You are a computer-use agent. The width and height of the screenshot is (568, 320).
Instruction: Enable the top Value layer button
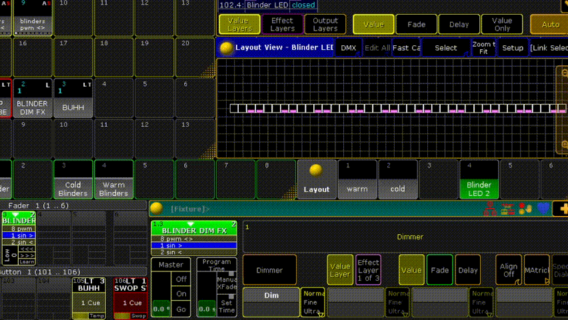pyautogui.click(x=373, y=24)
